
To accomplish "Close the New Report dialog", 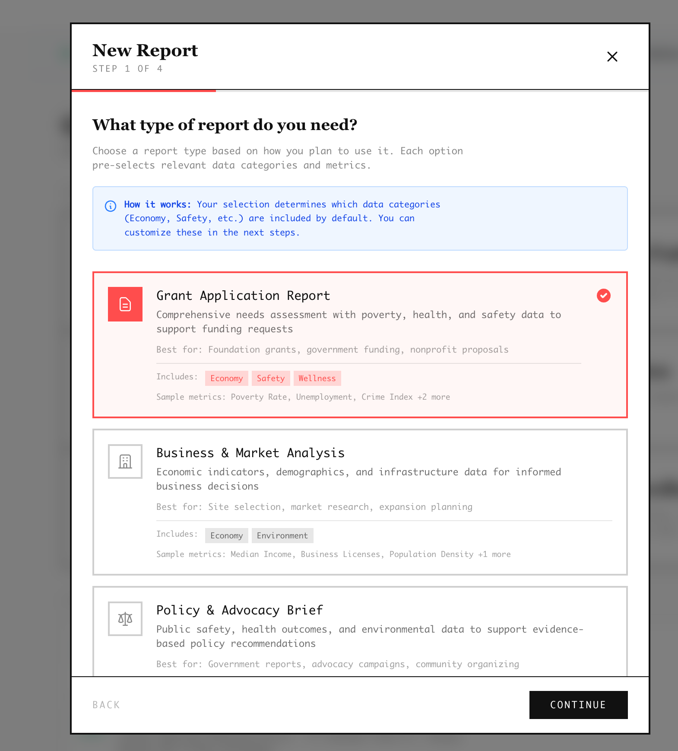I will coord(612,57).
